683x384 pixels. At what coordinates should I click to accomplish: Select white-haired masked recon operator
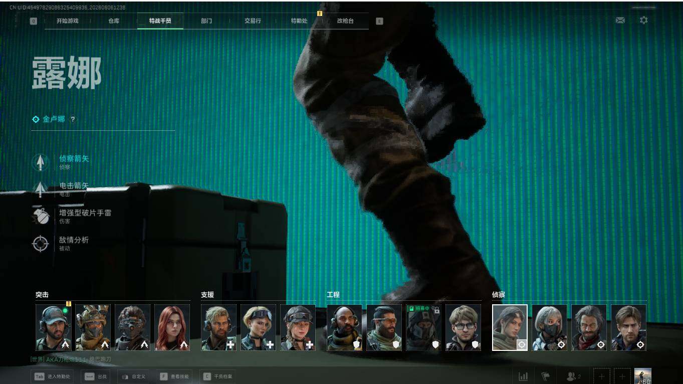point(550,327)
